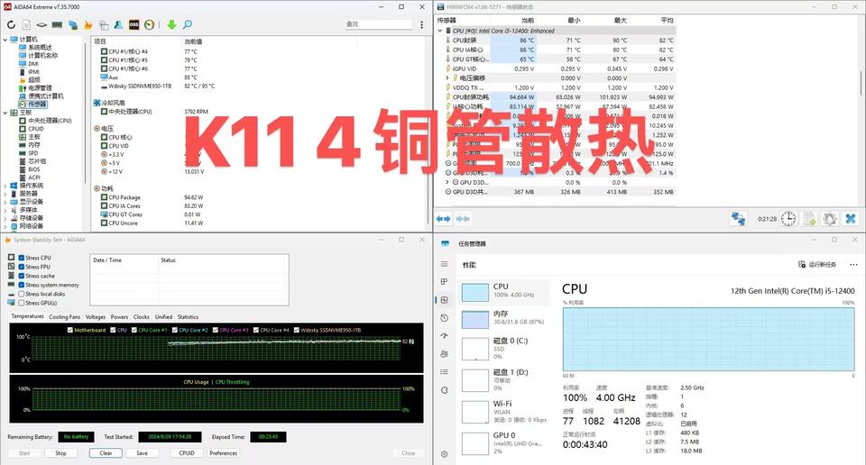Click HWiNFO save log file icon
The width and height of the screenshot is (866, 465).
coord(810,219)
